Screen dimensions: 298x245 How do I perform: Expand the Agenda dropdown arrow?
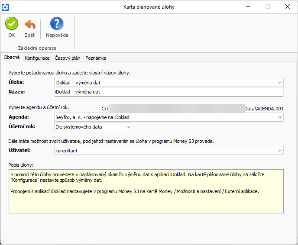[x=279, y=117]
